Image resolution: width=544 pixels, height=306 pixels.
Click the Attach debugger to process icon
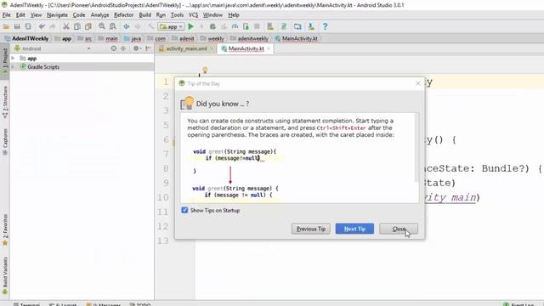(246, 26)
